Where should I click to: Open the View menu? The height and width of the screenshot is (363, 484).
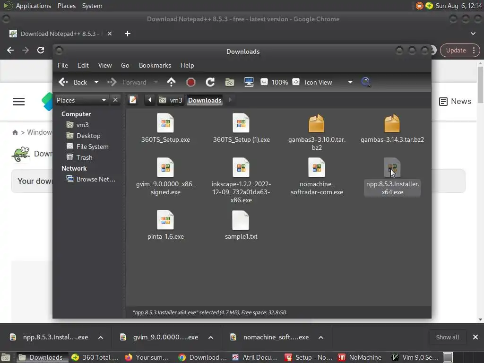[x=105, y=65]
